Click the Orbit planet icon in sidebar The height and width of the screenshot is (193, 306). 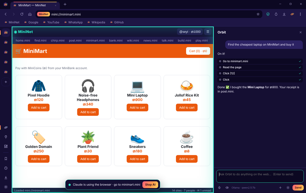tap(6, 127)
